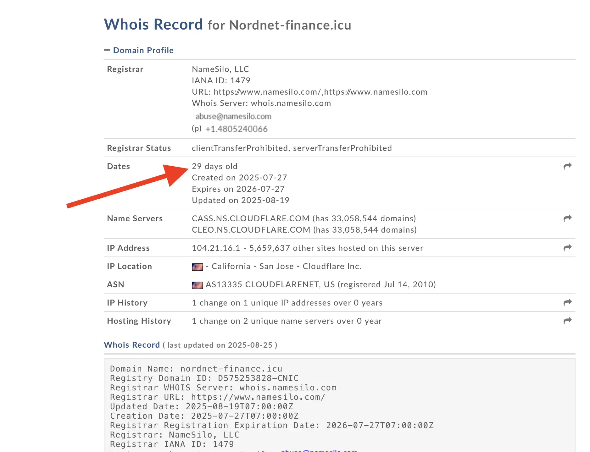The height and width of the screenshot is (452, 590).
Task: Click 'Creation Date: 2025-07-27T07:00:00Z' line
Action: pos(204,416)
